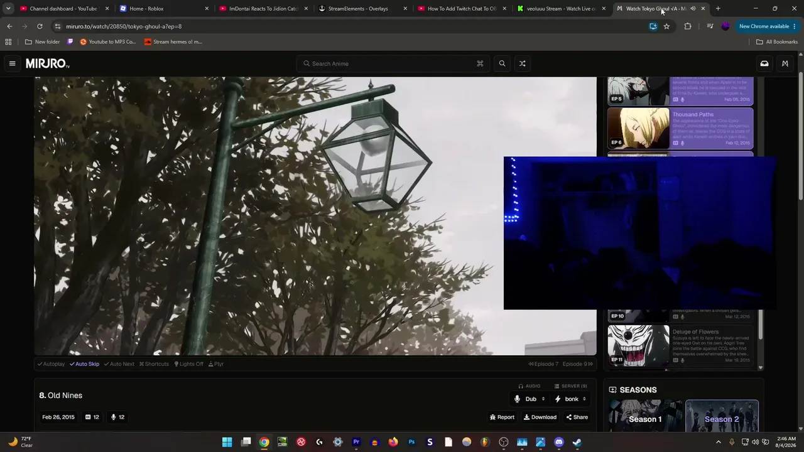Viewport: 804px width, 452px height.
Task: Open the Windows Start menu
Action: point(227,442)
